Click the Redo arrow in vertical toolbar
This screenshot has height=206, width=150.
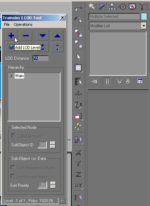tap(78, 20)
